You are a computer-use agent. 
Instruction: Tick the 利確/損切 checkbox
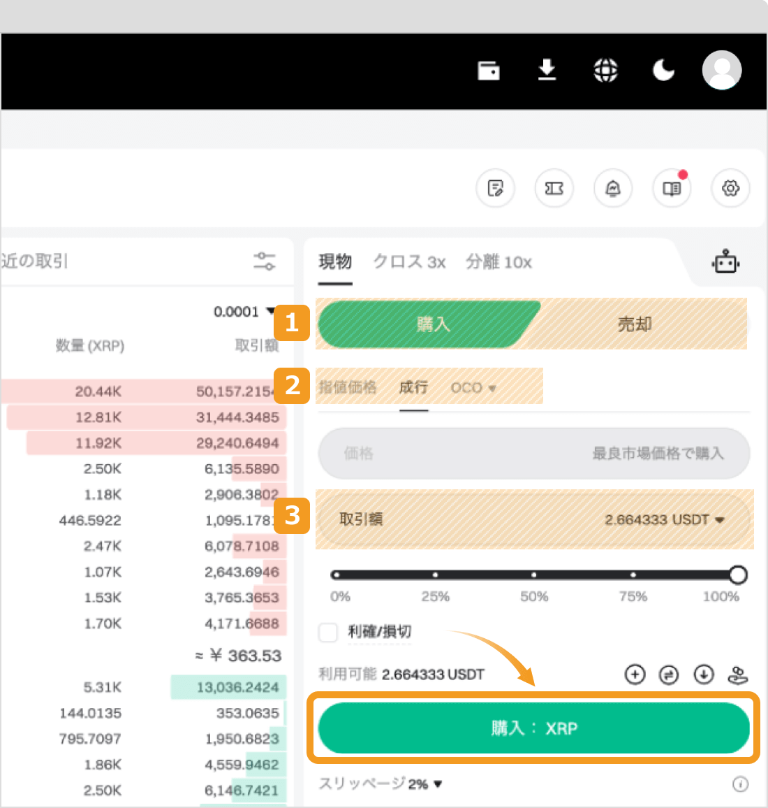click(328, 632)
